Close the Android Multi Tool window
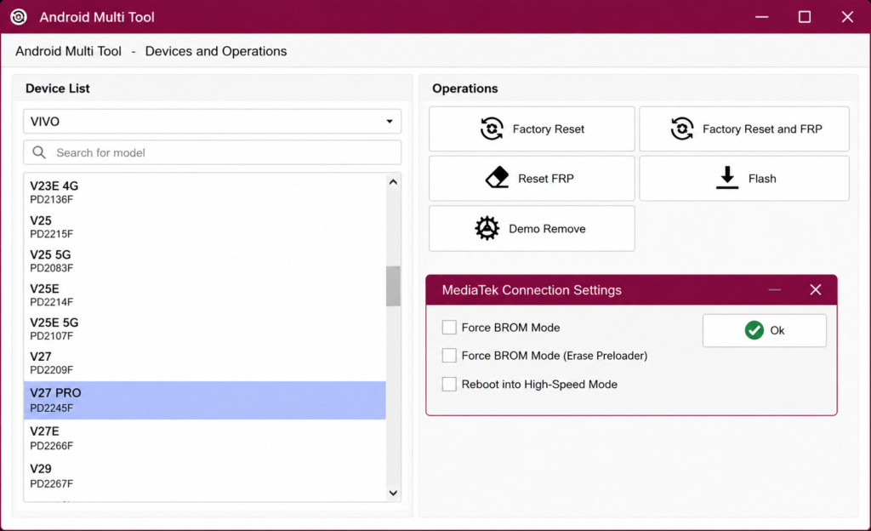This screenshot has height=531, width=871. tap(847, 17)
